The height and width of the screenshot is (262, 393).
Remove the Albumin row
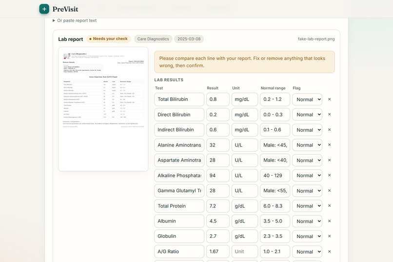pyautogui.click(x=329, y=221)
